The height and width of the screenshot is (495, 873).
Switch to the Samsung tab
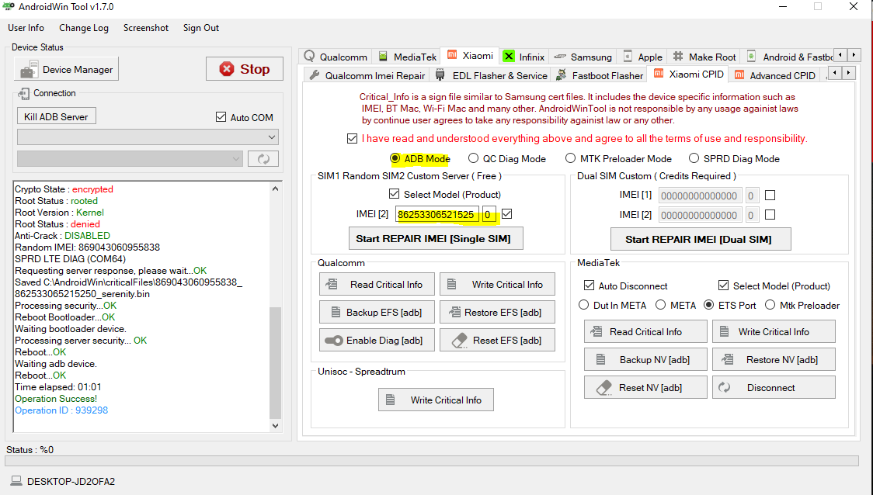[583, 57]
